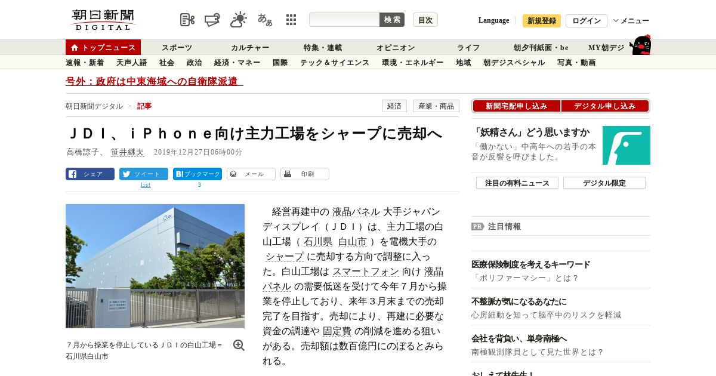This screenshot has height=376, width=716.
Task: Expand the メニュー dropdown chevron
Action: (x=616, y=21)
